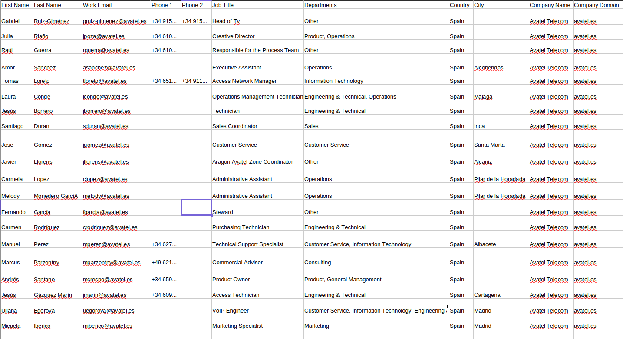Select the Access Technician cell
This screenshot has width=623, height=339.
point(257,291)
